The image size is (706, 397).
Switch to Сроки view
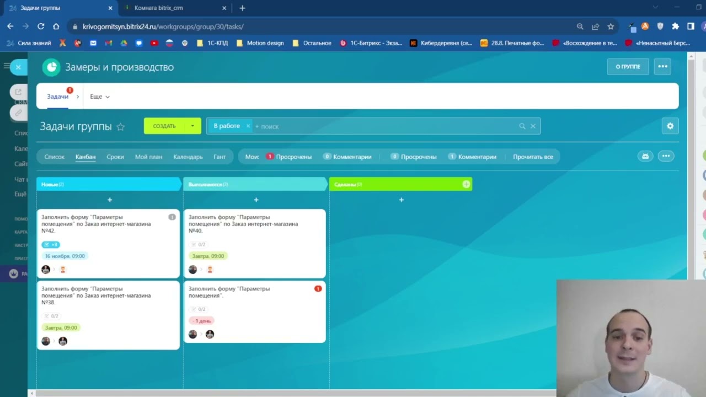tap(115, 157)
